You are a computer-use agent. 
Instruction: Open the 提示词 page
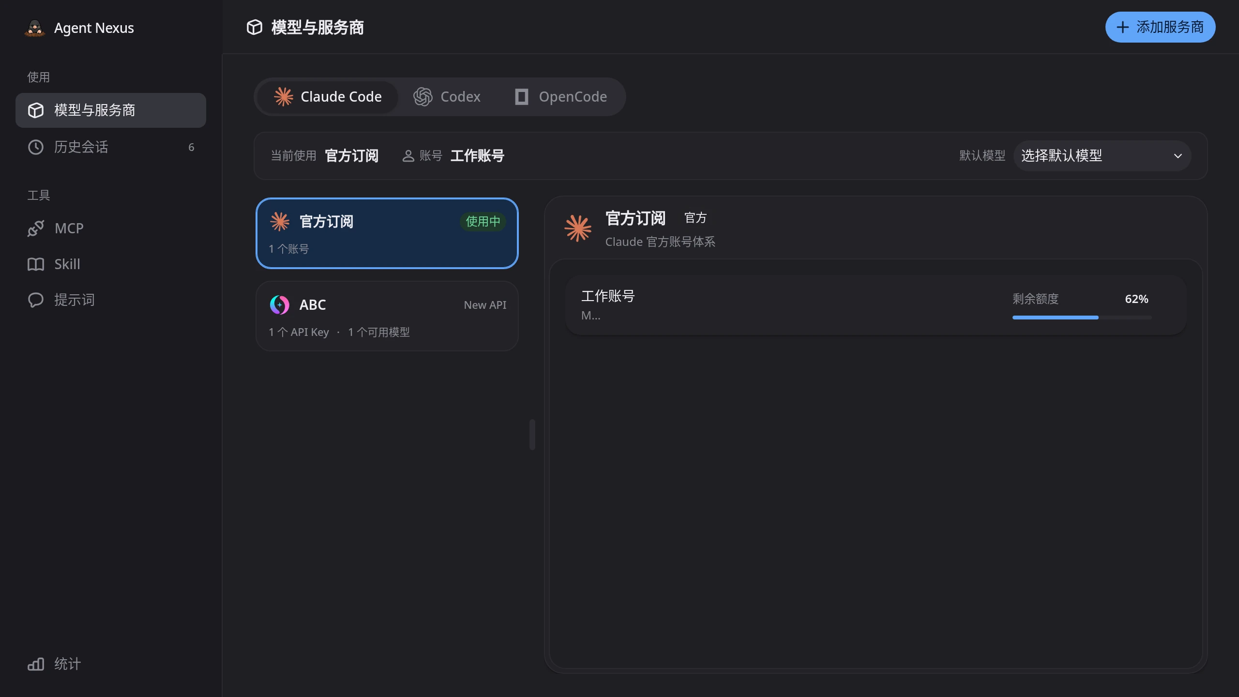pyautogui.click(x=111, y=300)
